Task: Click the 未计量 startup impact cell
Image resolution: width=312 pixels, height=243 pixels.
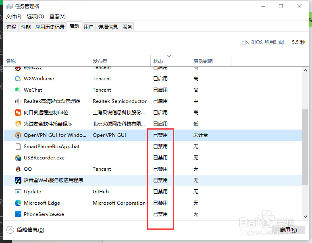Action: tap(201, 135)
